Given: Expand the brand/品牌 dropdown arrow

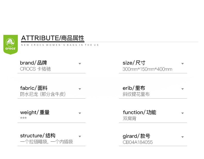Looking at the screenshot, I should pyautogui.click(x=80, y=64).
